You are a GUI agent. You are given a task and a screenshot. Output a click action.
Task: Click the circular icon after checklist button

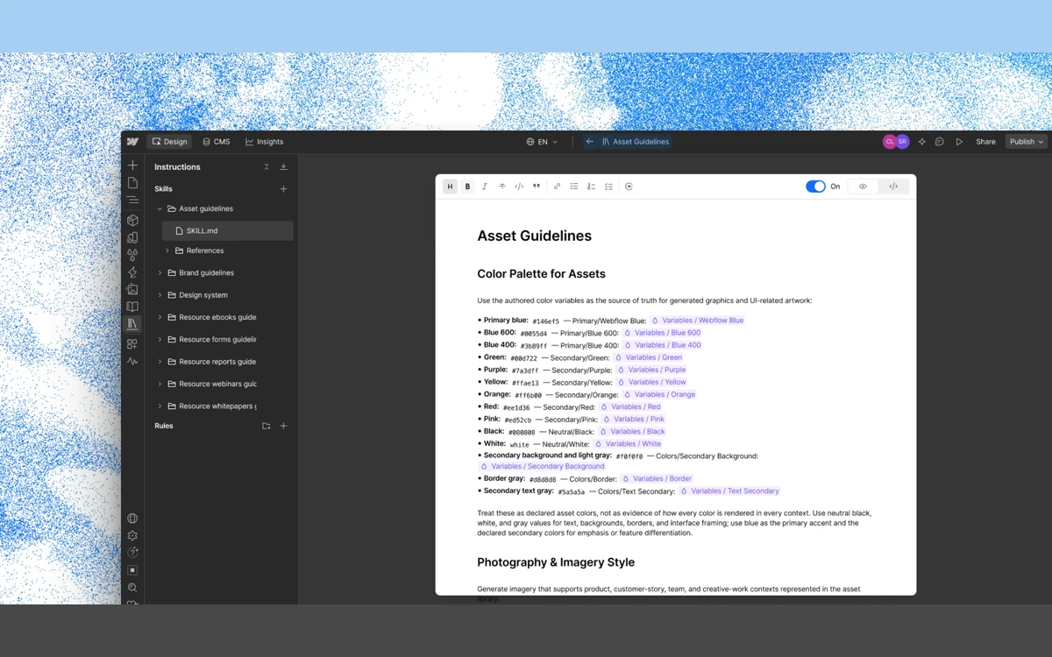(629, 187)
